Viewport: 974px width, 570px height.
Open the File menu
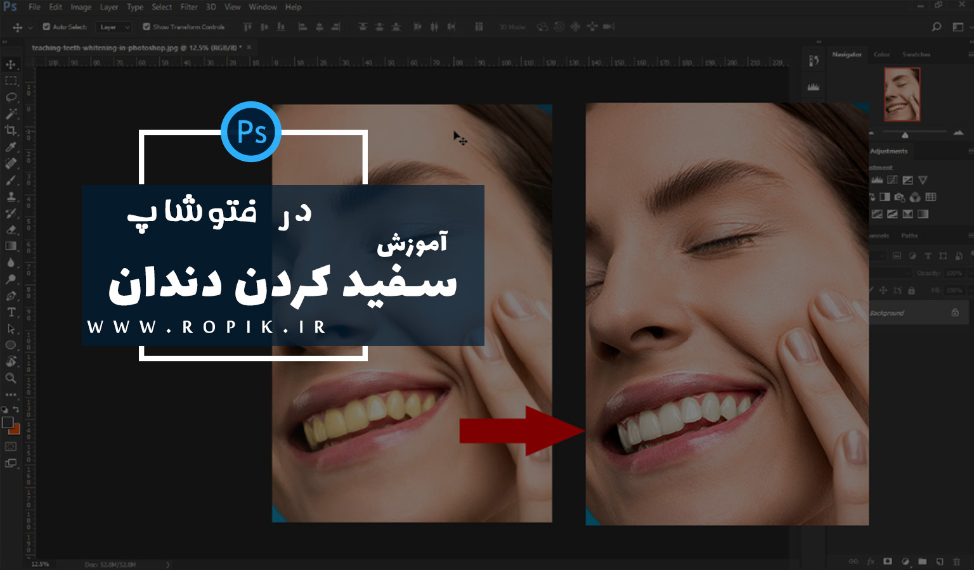[x=34, y=7]
